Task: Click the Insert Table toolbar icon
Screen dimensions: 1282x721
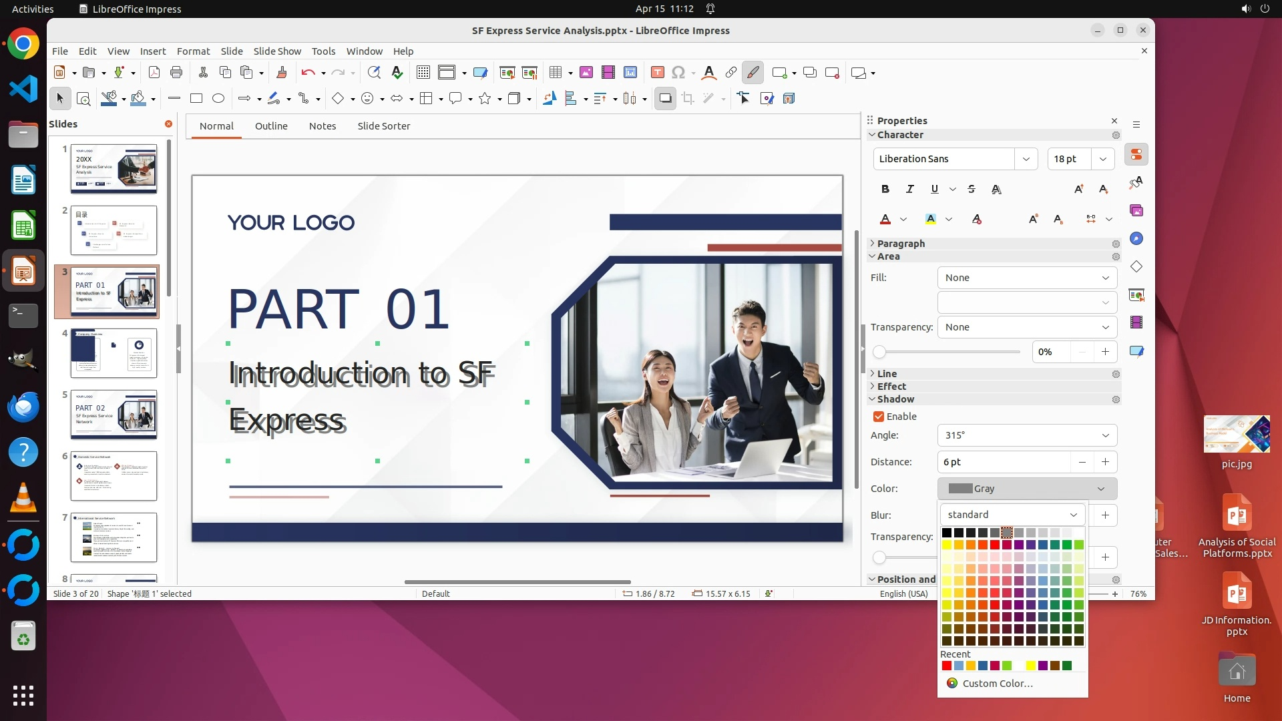Action: pos(556,73)
